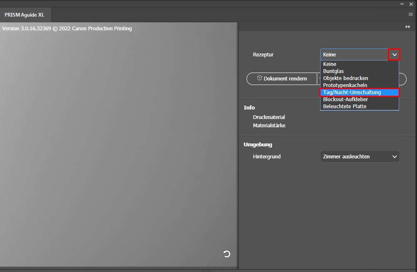Pick Objekte bedrucken recipe option
This screenshot has width=417, height=272.
(x=360, y=78)
